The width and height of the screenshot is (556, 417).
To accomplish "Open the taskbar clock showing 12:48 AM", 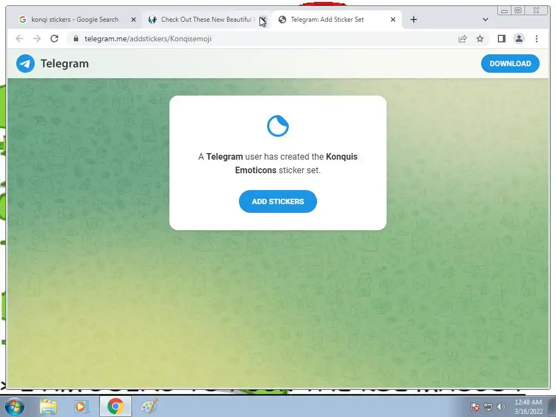I will click(x=528, y=407).
